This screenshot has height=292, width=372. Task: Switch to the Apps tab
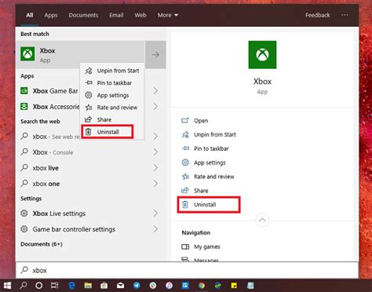(x=51, y=15)
